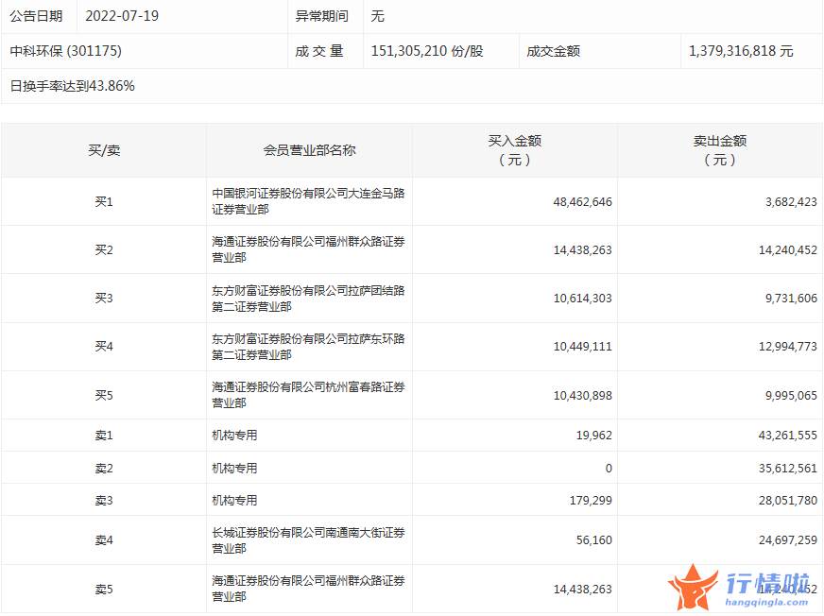
Task: Click the 会员营业部名称 column header
Action: click(x=310, y=150)
